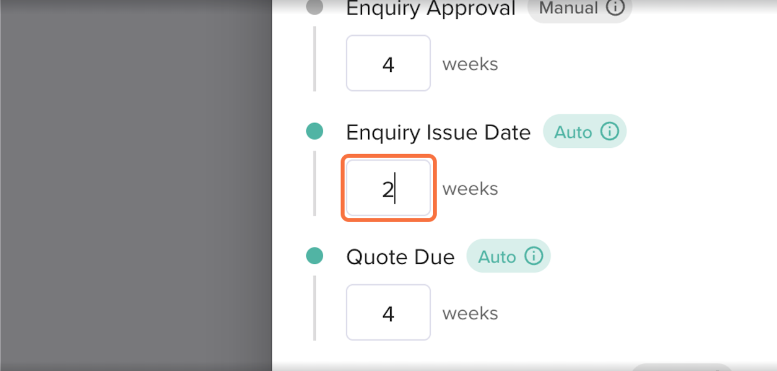The width and height of the screenshot is (777, 371).
Task: Click the Quote Due heading
Action: 400,257
